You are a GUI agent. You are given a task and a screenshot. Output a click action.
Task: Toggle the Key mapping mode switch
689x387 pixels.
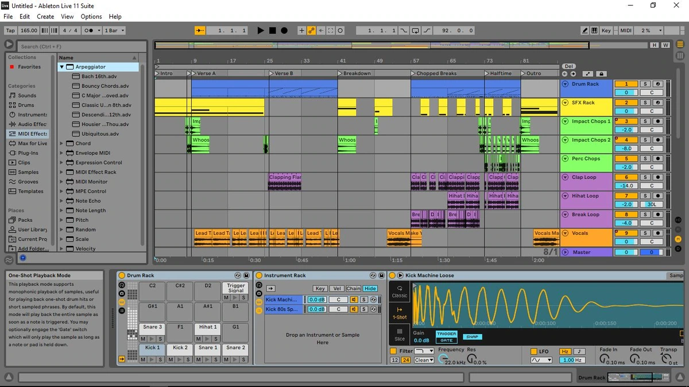point(606,30)
